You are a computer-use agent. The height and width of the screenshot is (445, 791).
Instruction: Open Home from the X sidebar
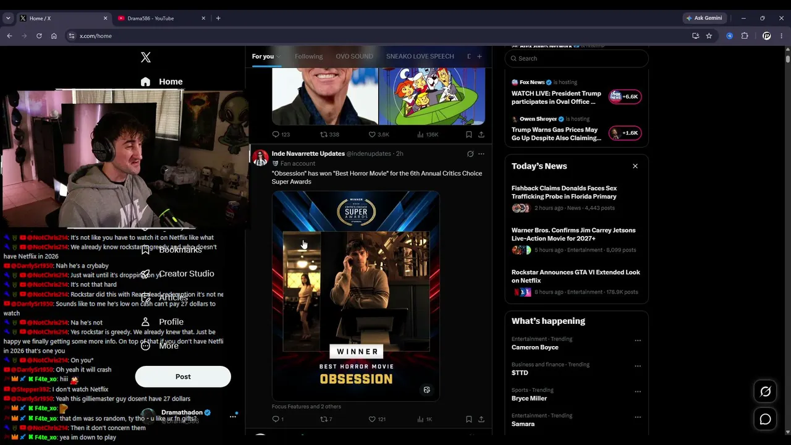coord(162,82)
